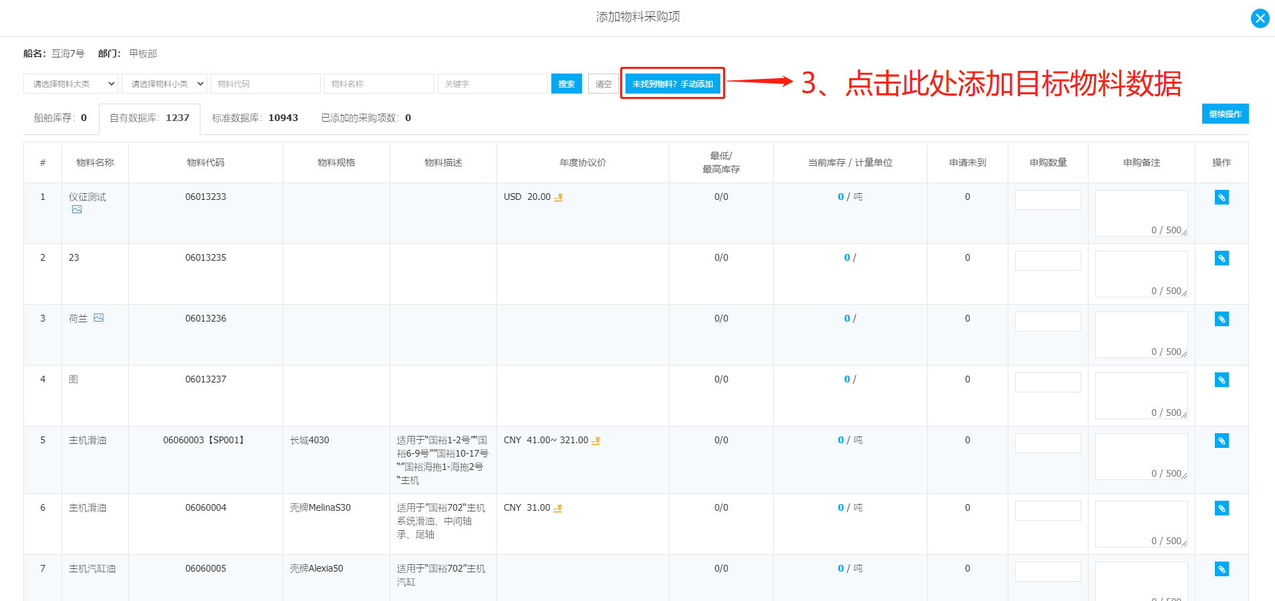Switch to the 自有数据库 tab
The image size is (1275, 601).
[150, 118]
